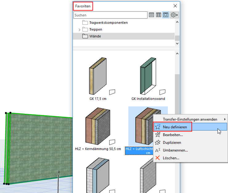Click the thumbnail list scrollbar thumb
Screen dimensions: 228x193
pyautogui.click(x=177, y=94)
